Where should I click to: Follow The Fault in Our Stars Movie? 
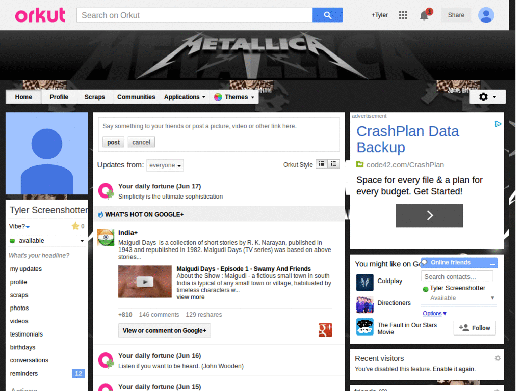click(x=475, y=328)
